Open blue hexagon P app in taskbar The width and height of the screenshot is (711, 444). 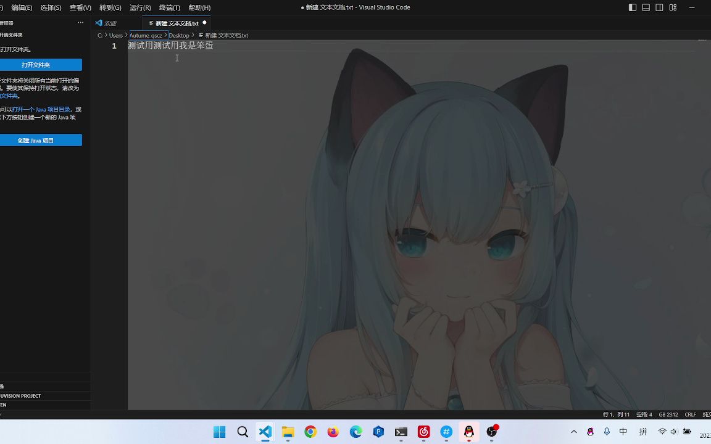(x=378, y=432)
